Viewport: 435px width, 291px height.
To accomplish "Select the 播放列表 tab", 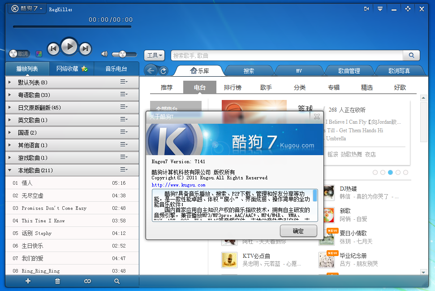I will click(x=27, y=69).
